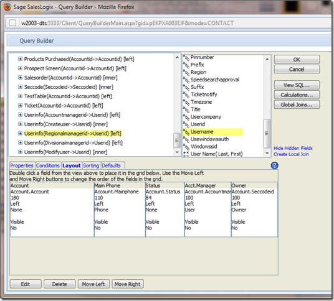Expand Ticket join node
334x301 pixels.
20,106
